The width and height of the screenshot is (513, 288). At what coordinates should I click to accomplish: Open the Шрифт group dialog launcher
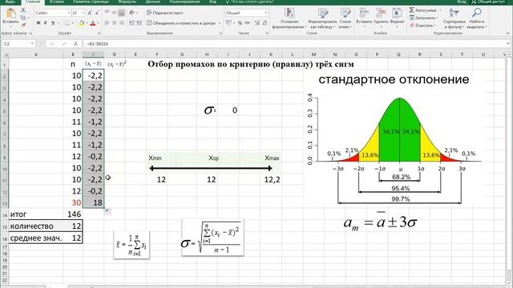[99, 34]
